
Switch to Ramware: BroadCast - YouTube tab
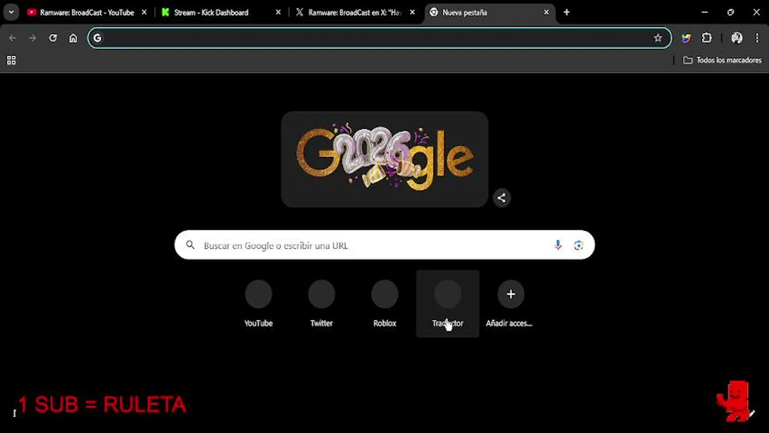[x=87, y=12]
